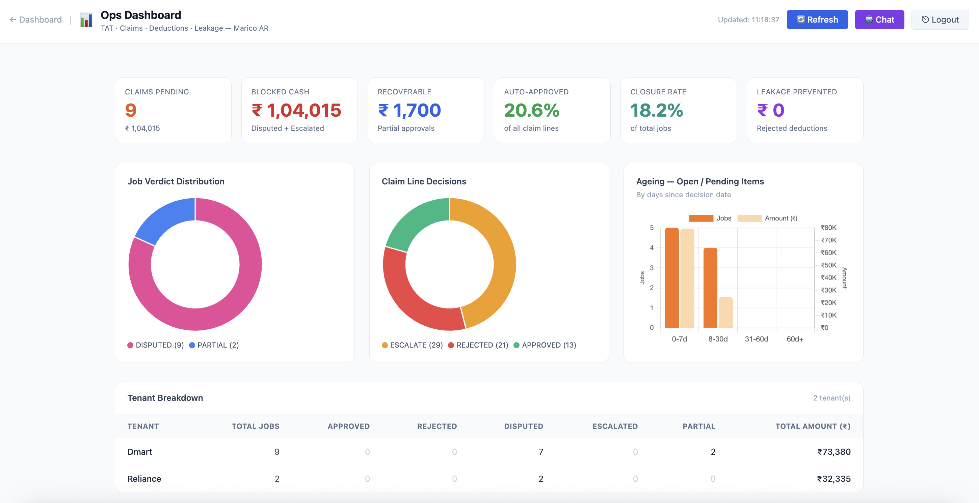This screenshot has height=503, width=979.
Task: Click the 31-60d axis label
Action: [756, 338]
